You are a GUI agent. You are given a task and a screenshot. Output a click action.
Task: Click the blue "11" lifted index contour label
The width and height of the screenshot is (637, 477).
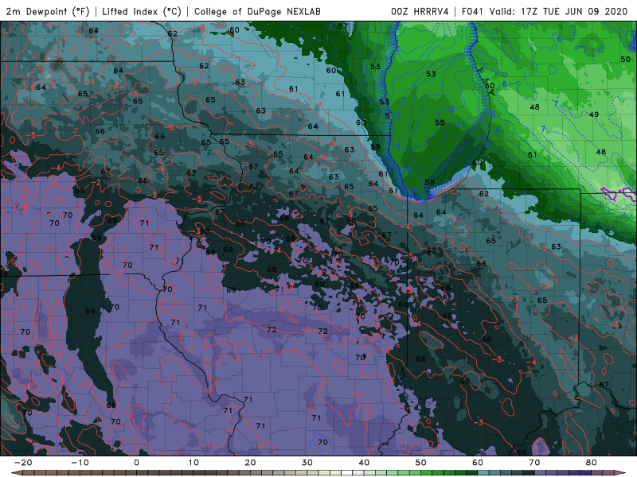(461, 125)
